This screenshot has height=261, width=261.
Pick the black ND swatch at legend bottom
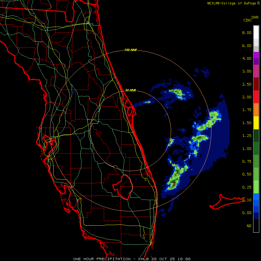[256, 226]
